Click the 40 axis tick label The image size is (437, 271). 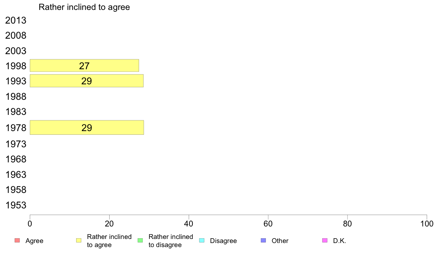tap(189, 224)
